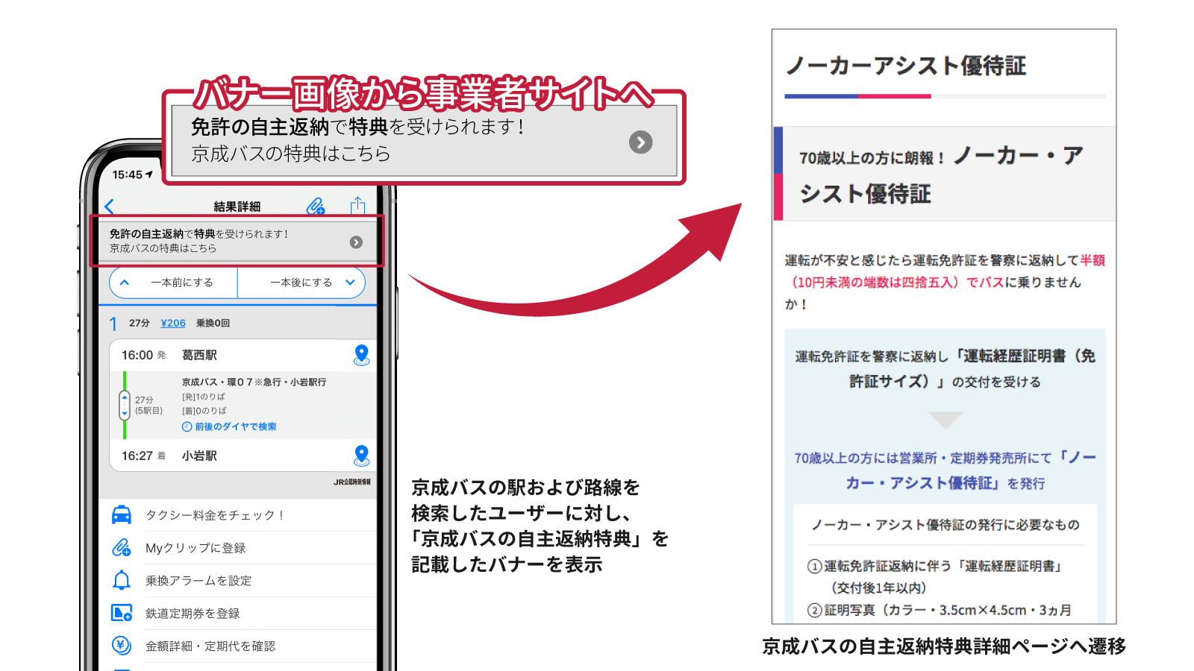Tap the clip (My Clip) icon in the header
The image size is (1194, 671).
[x=316, y=206]
